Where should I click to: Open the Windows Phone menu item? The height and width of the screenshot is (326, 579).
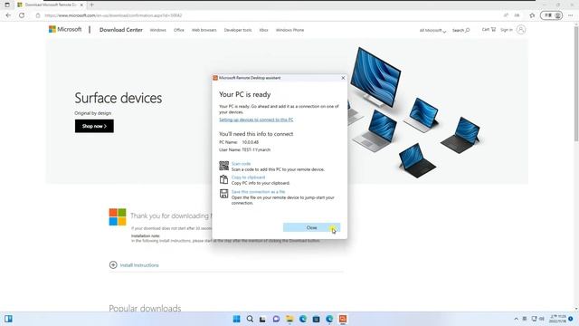tap(289, 30)
